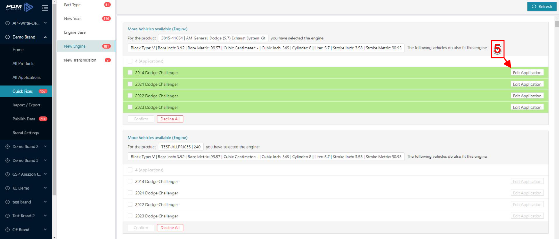
Task: Click Confirm for TEST-ALLPRICES product
Action: (141, 228)
